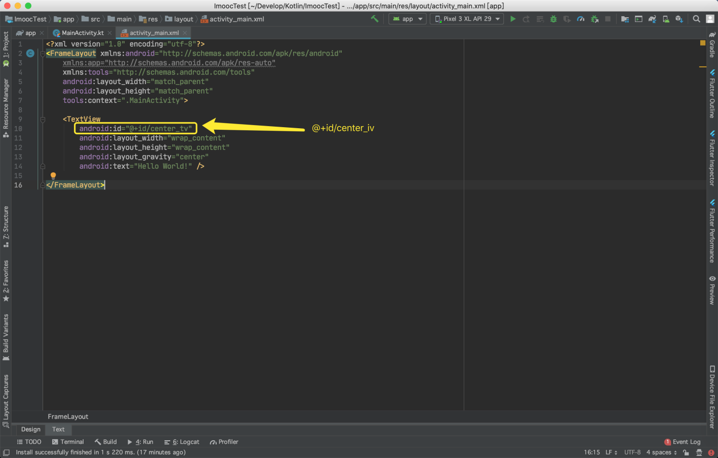
Task: Open the Profile app gauge icon
Action: (x=581, y=19)
